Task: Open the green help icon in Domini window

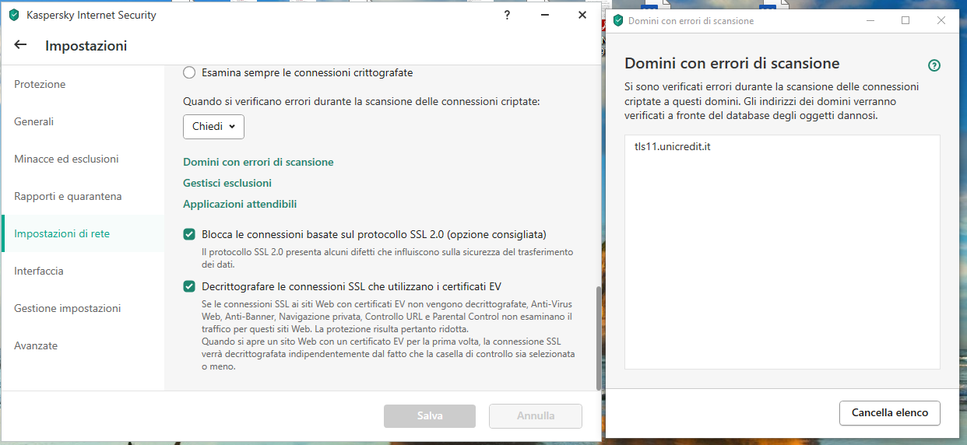Action: point(934,65)
